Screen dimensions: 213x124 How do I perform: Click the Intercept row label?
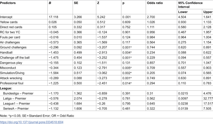point(6,17)
